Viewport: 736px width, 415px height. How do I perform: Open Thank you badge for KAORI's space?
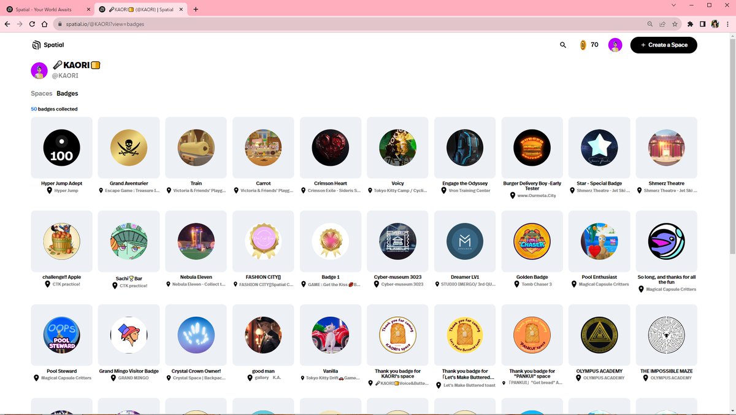(x=397, y=335)
